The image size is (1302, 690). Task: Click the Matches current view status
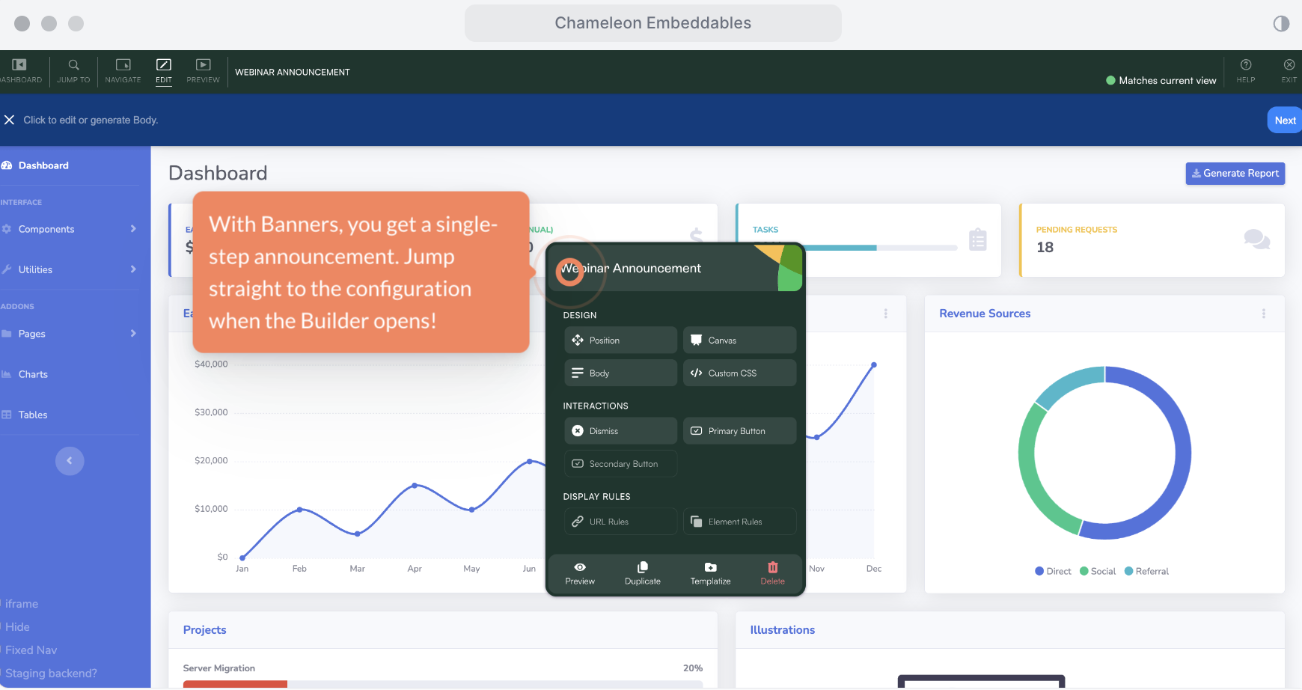pos(1161,80)
